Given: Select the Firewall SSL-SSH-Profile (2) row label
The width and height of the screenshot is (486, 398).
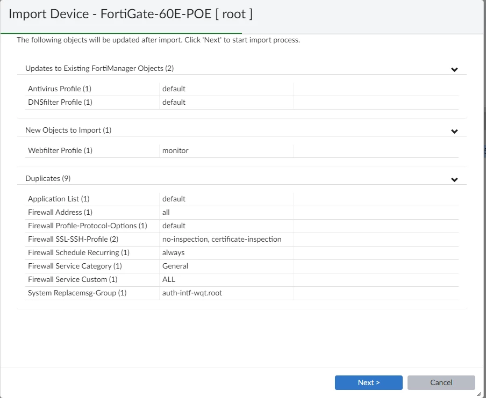Looking at the screenshot, I should (73, 239).
